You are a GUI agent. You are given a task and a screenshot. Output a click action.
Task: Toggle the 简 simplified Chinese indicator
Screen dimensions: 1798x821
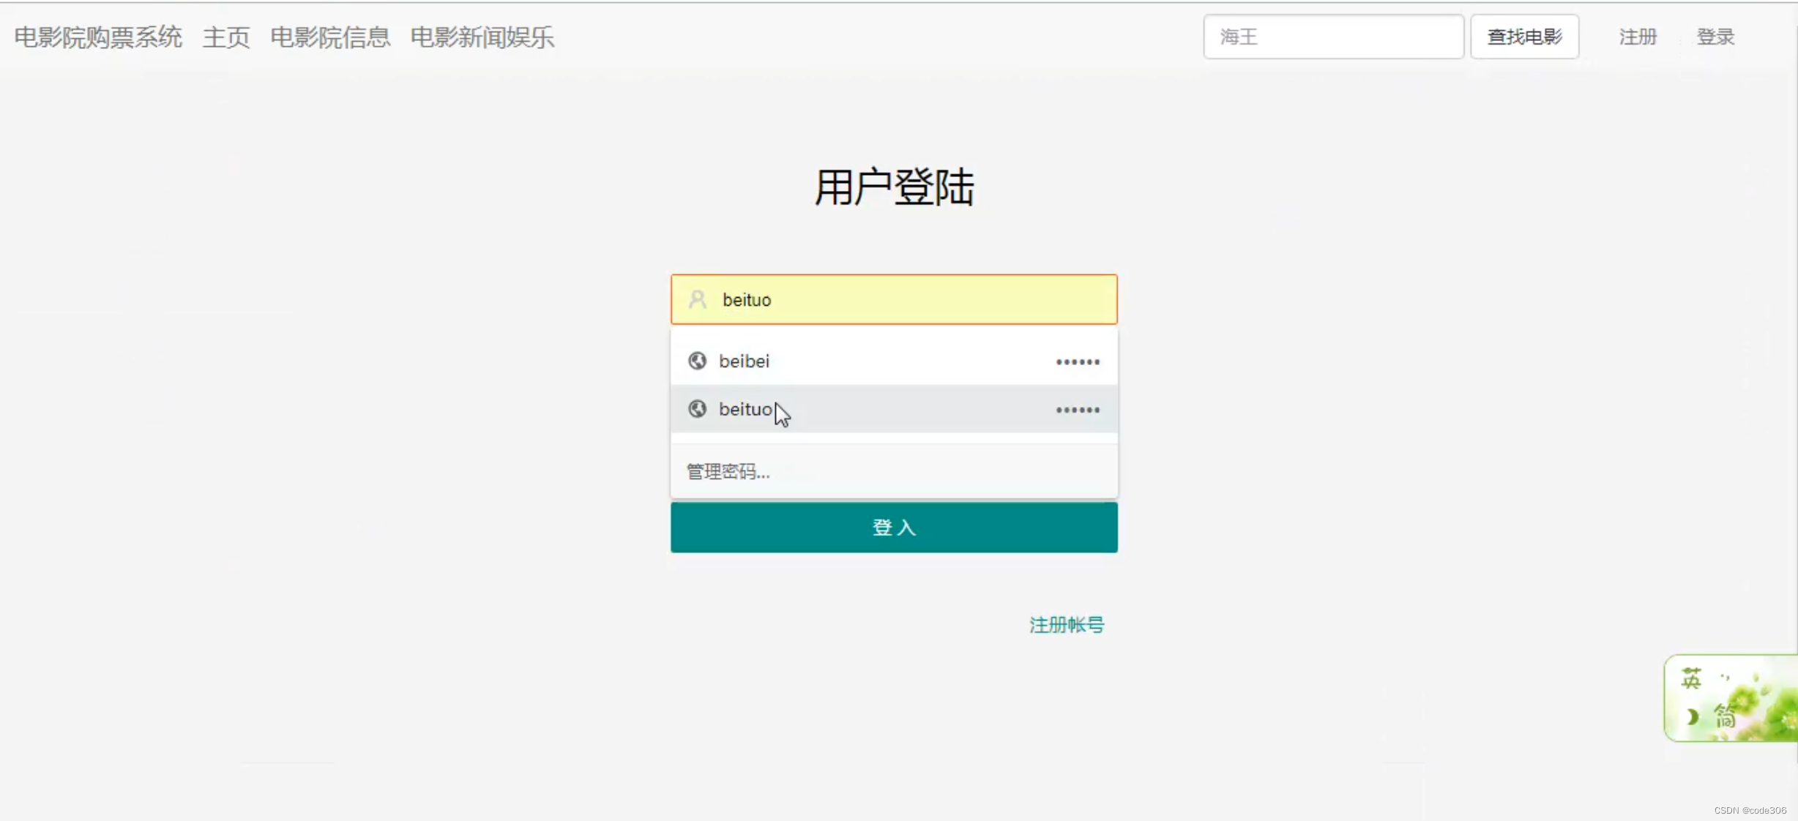coord(1725,717)
